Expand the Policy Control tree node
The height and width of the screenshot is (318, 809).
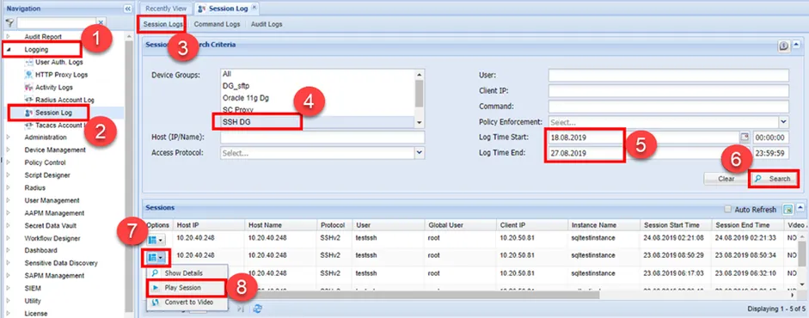(x=9, y=162)
